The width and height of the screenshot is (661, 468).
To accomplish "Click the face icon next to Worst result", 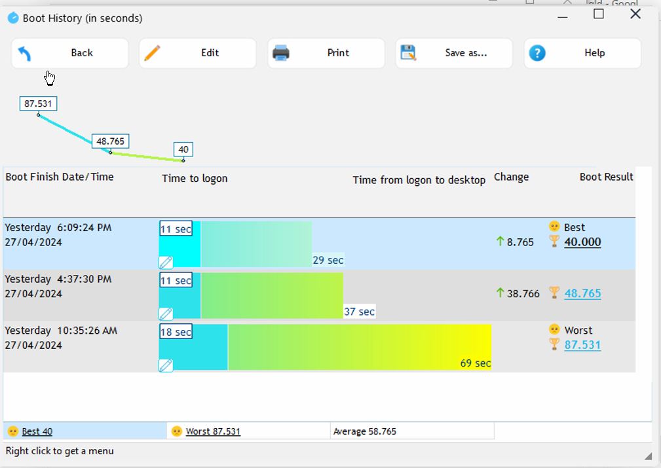I will pos(554,330).
